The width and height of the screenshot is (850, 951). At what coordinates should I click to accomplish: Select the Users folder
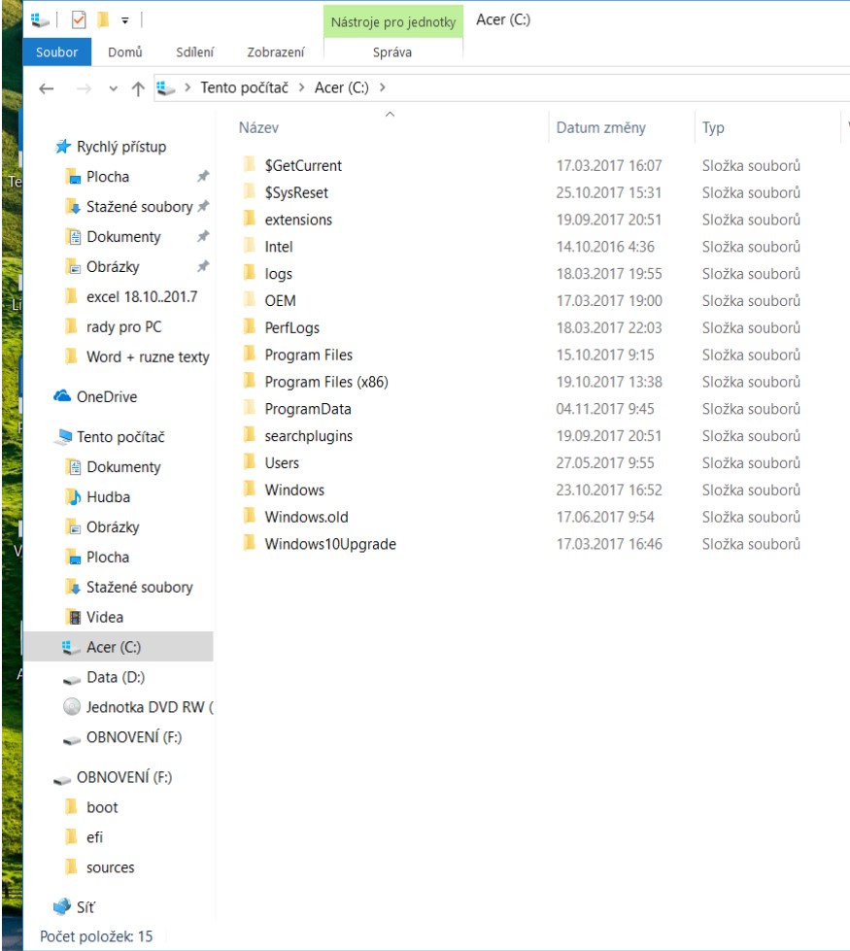tap(282, 463)
